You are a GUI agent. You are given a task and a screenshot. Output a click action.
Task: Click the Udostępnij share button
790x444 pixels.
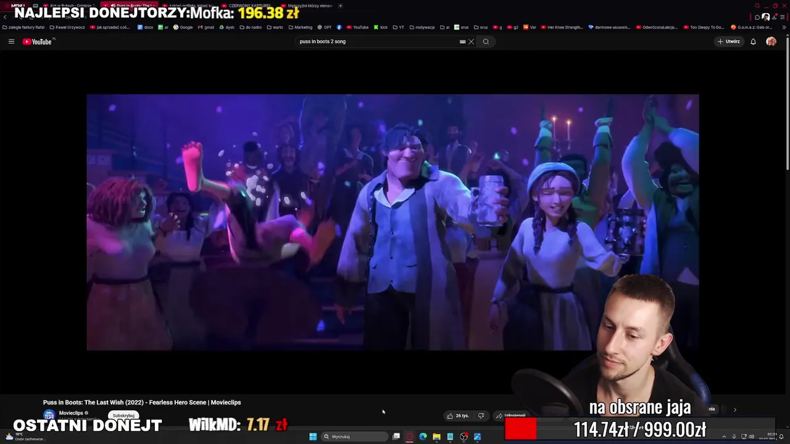pos(511,416)
